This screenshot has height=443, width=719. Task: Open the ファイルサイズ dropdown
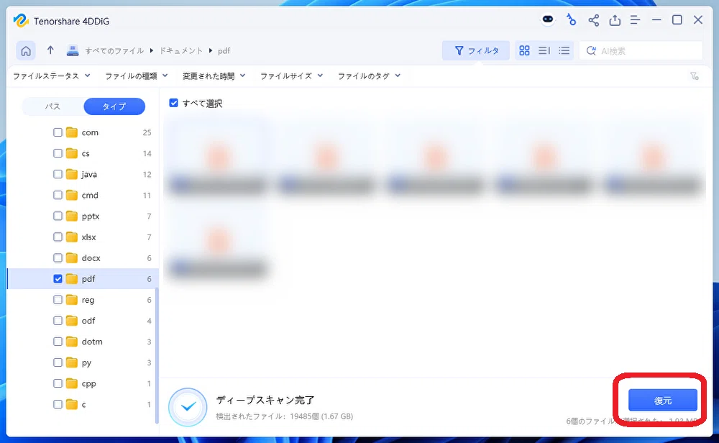pyautogui.click(x=292, y=76)
